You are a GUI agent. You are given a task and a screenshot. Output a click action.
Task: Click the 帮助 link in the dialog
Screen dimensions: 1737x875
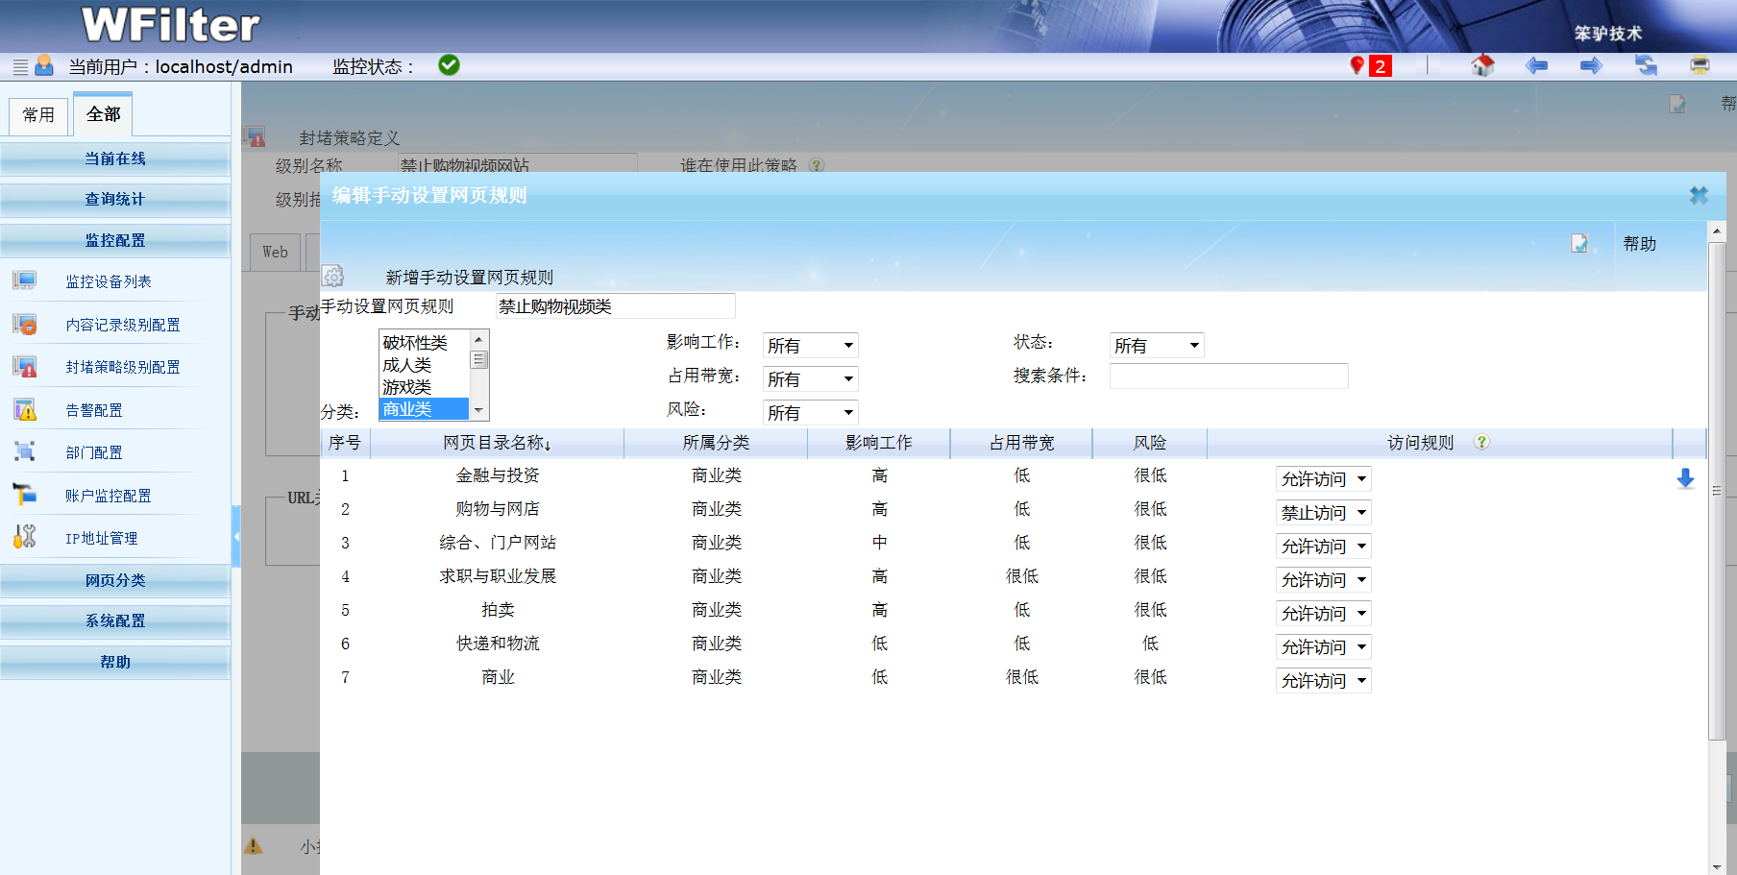click(x=1639, y=244)
